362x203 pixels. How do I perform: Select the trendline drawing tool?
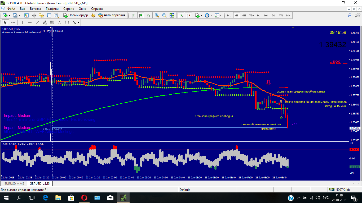[37, 22]
